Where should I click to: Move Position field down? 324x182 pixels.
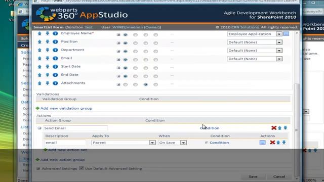47,41
